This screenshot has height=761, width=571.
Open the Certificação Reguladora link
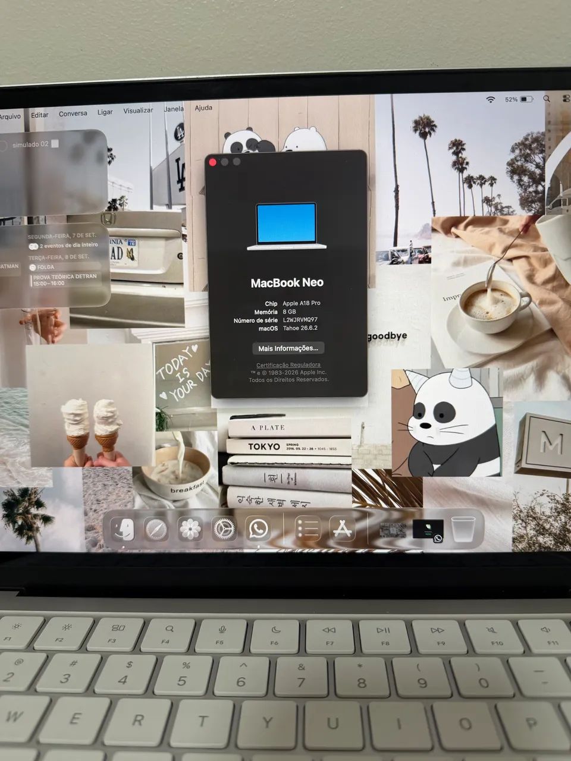(288, 365)
